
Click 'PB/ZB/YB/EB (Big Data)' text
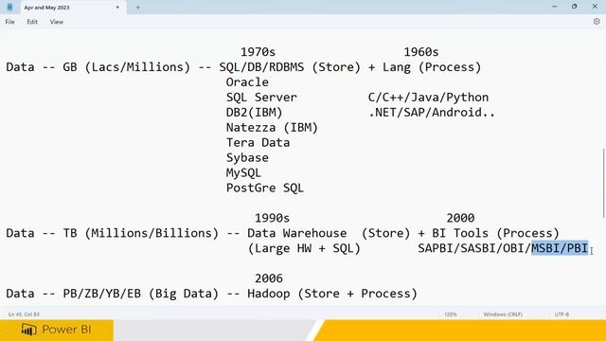pyautogui.click(x=141, y=294)
